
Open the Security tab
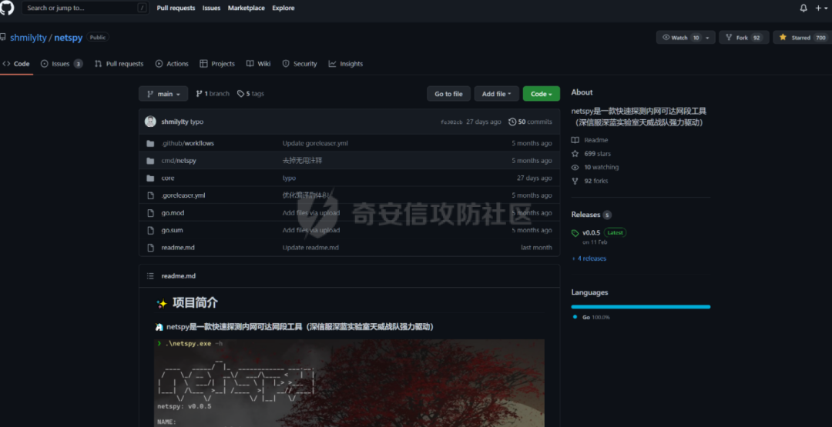click(x=299, y=64)
